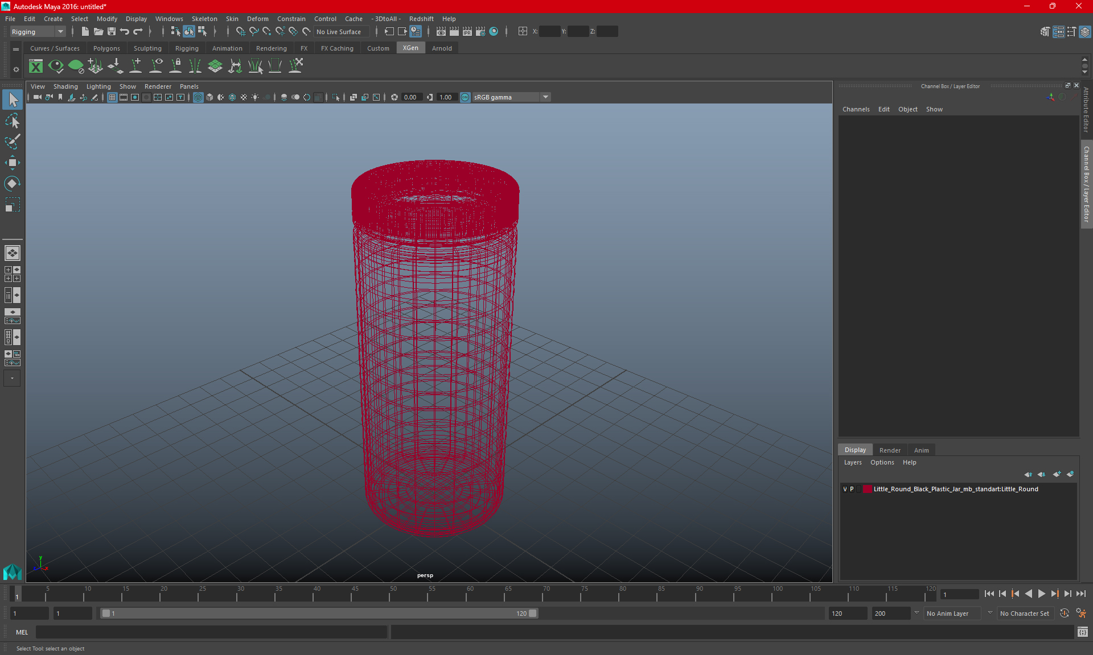
Task: Drag the gamma value slider
Action: (445, 97)
